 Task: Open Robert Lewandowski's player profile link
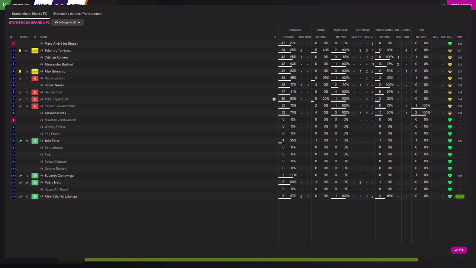(59, 106)
